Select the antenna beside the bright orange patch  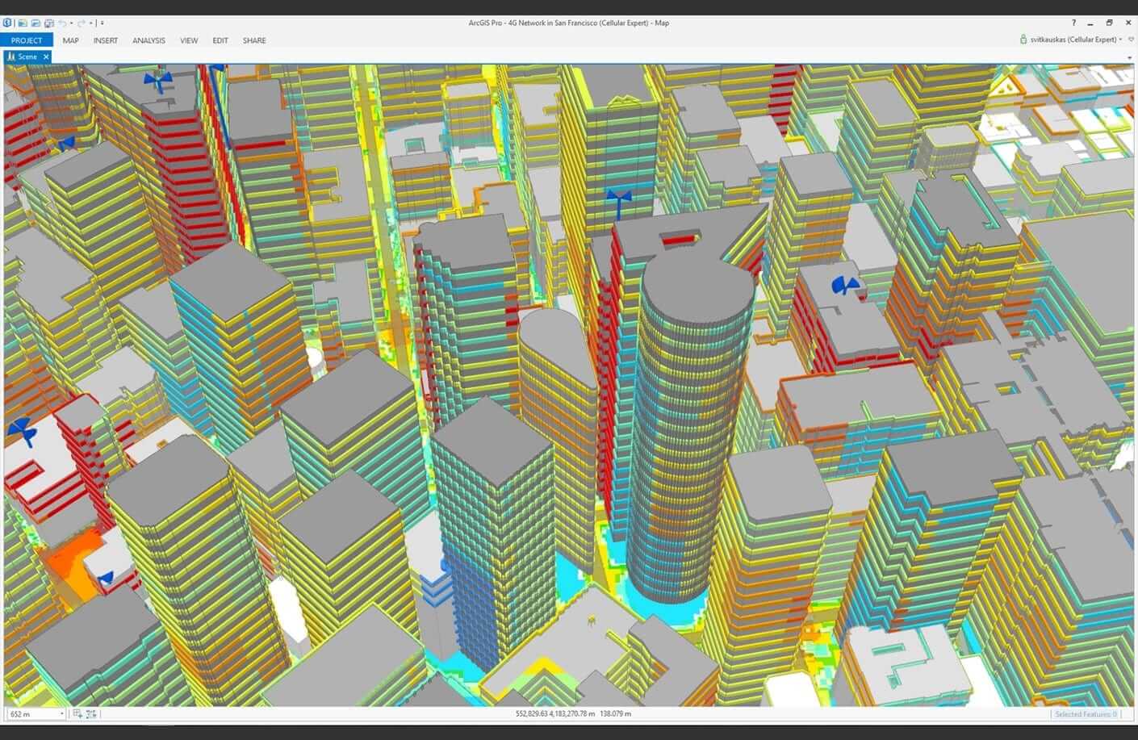click(x=106, y=578)
